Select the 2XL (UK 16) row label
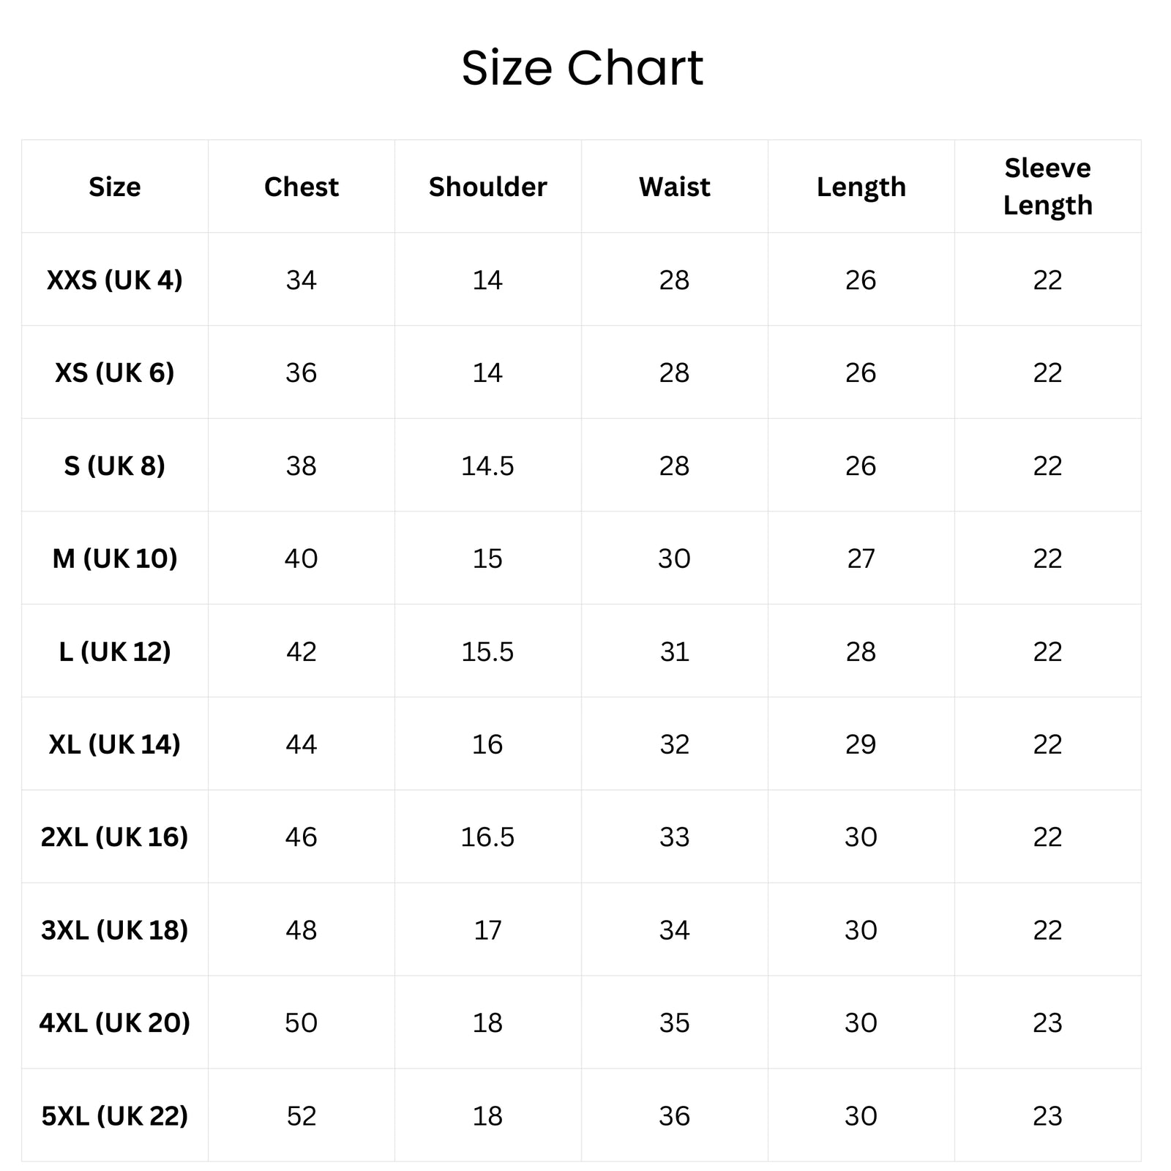 [115, 837]
